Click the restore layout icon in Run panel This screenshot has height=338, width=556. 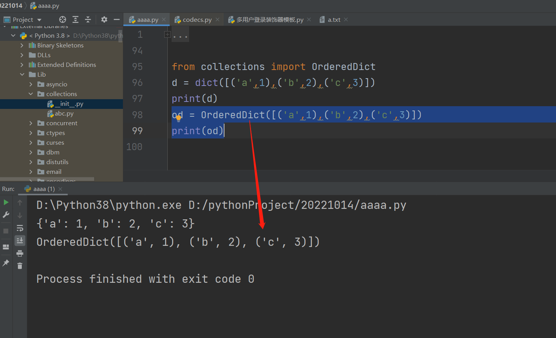pos(6,247)
